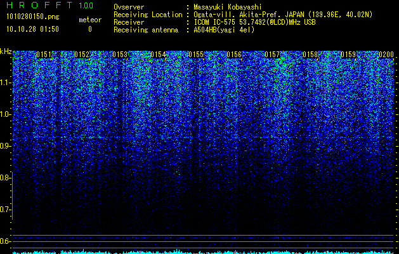Click the timestamp 10.10.28 01:50

click(x=32, y=29)
